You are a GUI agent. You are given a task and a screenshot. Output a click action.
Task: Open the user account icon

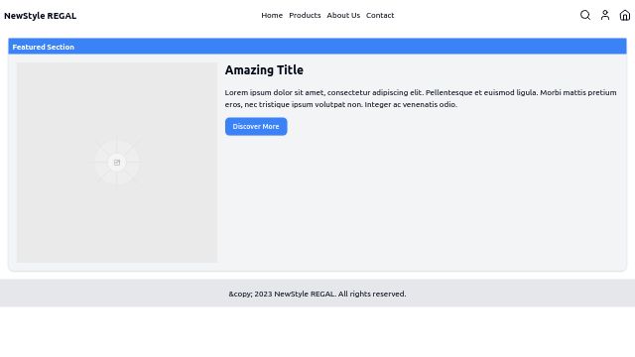point(605,16)
